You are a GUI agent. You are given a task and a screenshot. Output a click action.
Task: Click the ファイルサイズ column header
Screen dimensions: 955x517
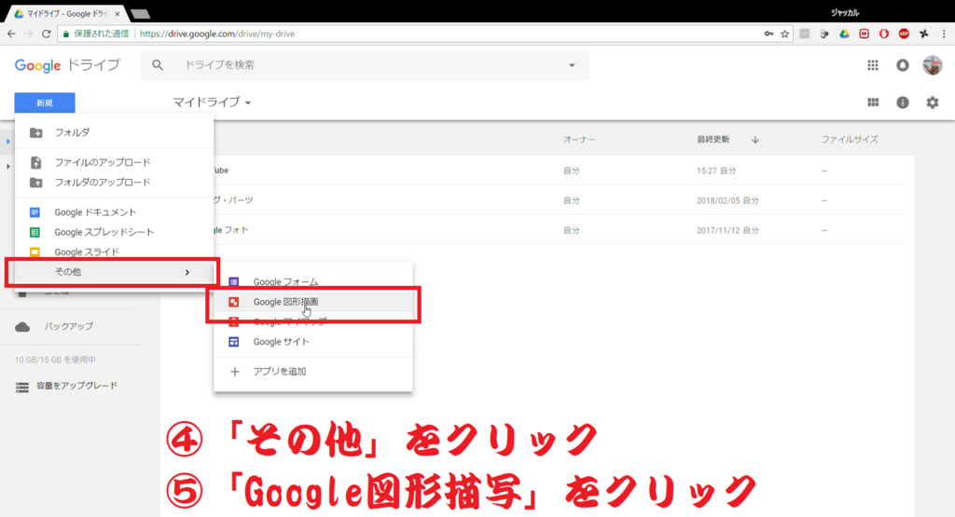(x=850, y=140)
